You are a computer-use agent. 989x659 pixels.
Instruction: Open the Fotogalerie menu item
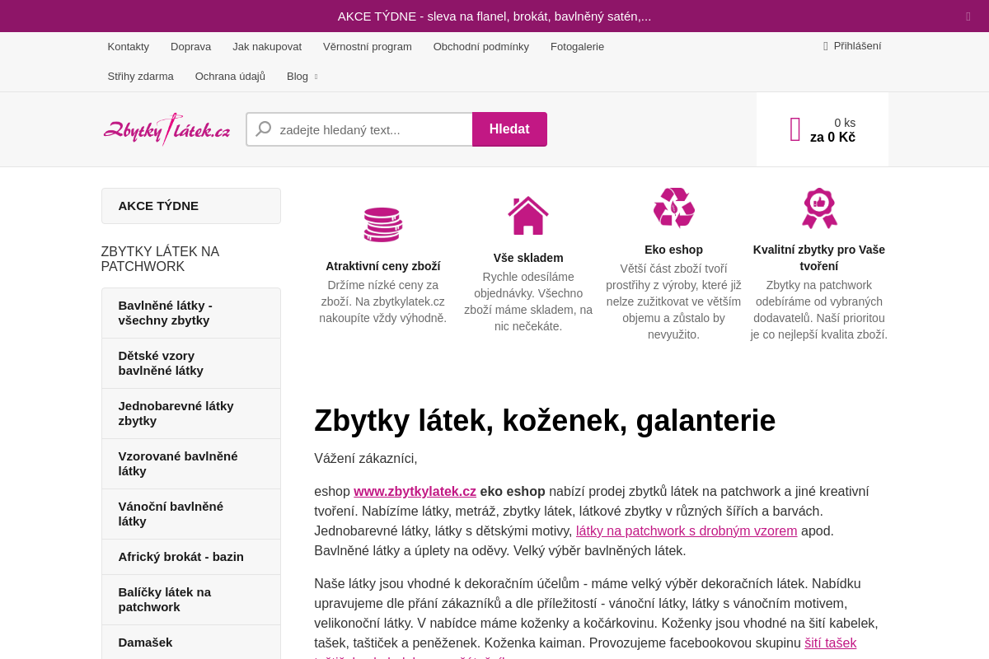pyautogui.click(x=577, y=47)
